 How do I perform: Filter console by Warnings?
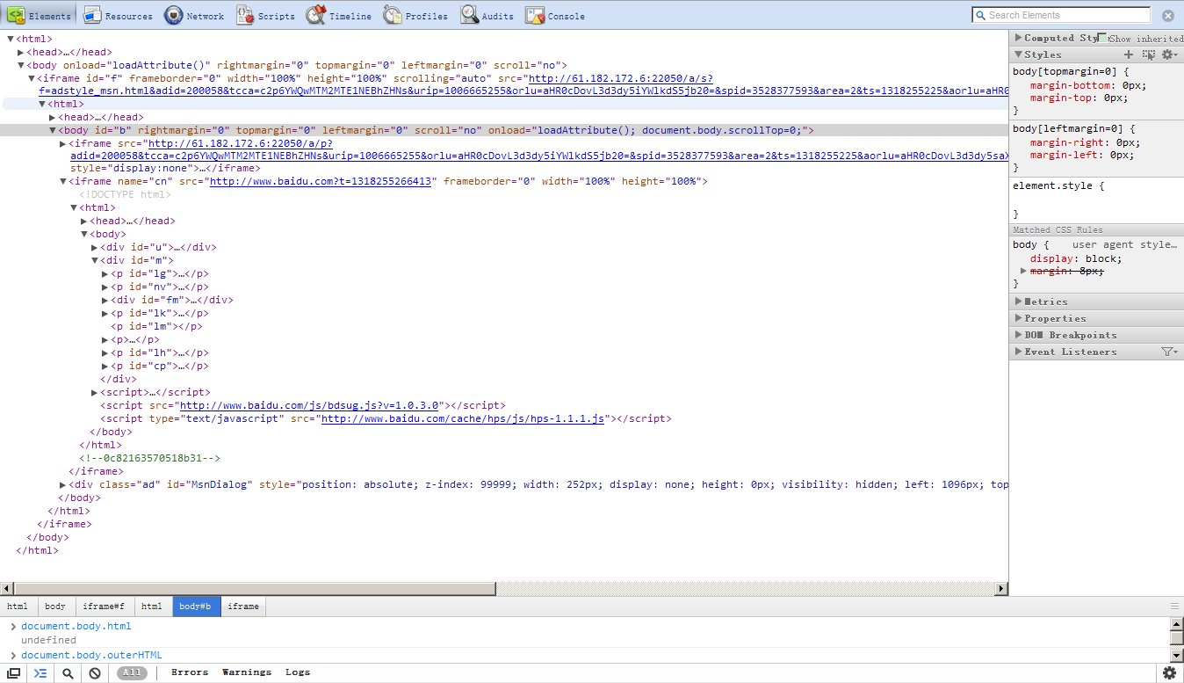click(x=247, y=672)
